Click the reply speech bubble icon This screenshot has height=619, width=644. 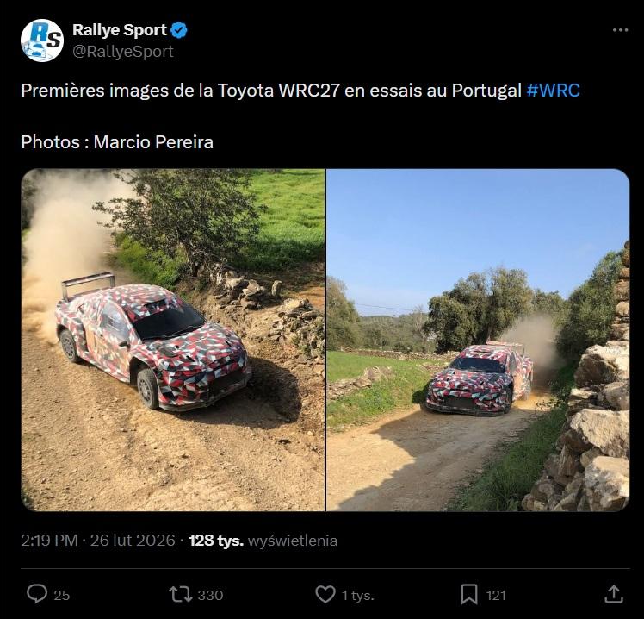coord(37,594)
